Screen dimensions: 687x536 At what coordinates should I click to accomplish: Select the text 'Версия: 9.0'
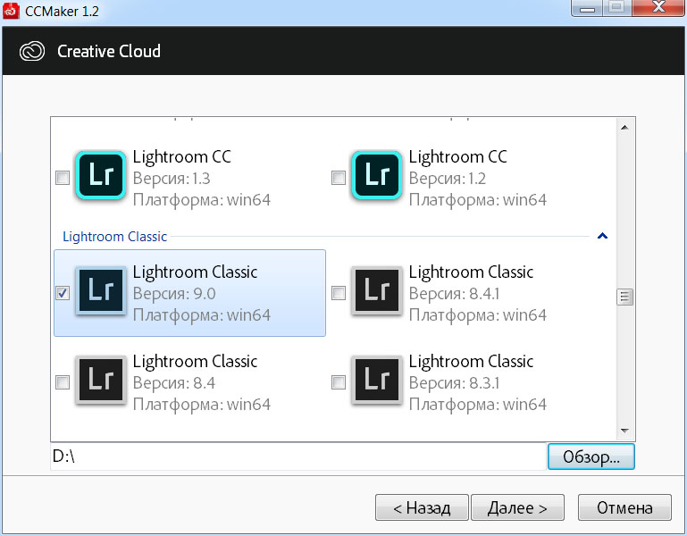point(174,294)
